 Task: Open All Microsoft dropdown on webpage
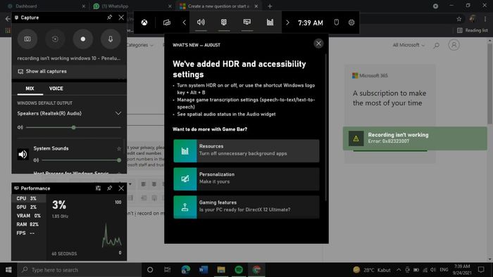408,45
